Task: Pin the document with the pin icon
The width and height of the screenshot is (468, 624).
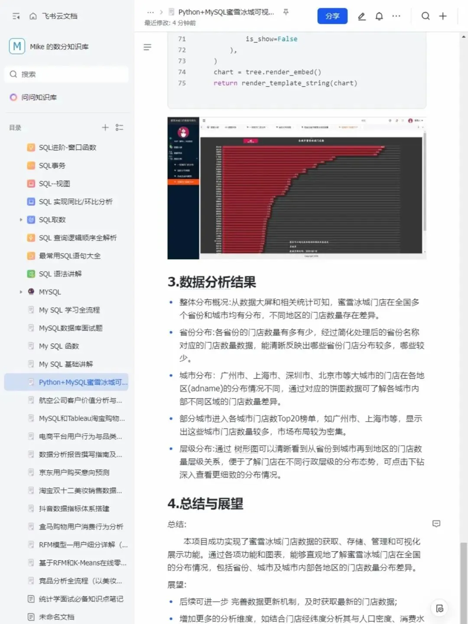Action: click(x=286, y=12)
